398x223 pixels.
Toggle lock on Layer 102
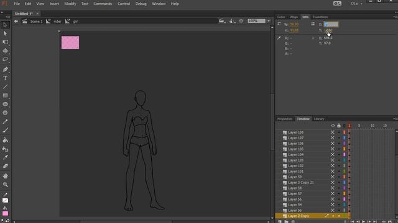pyautogui.click(x=339, y=166)
